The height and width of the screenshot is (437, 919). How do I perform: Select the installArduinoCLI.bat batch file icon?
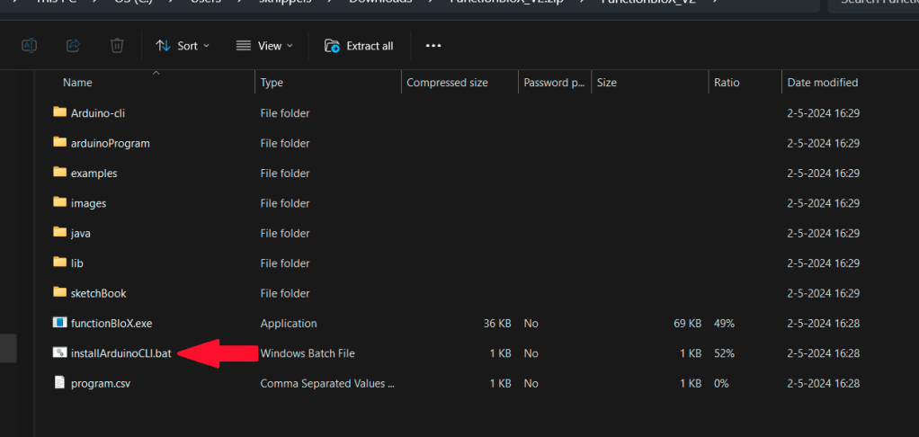pos(60,353)
